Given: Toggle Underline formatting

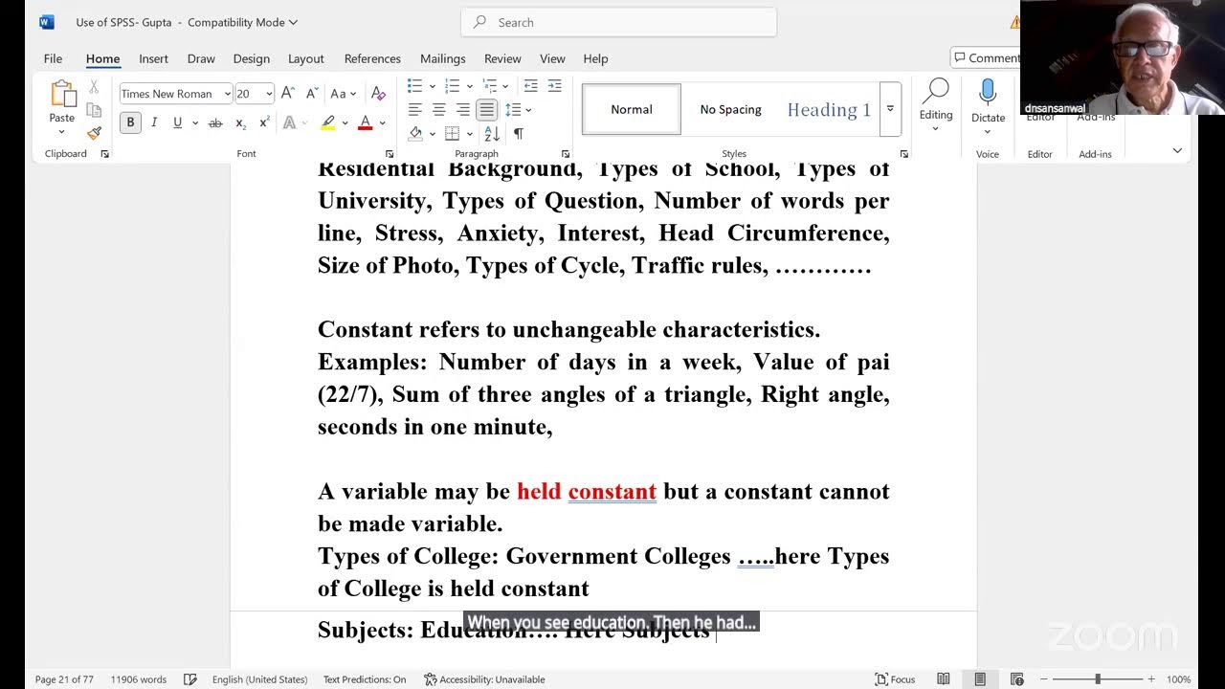Looking at the screenshot, I should pos(177,122).
